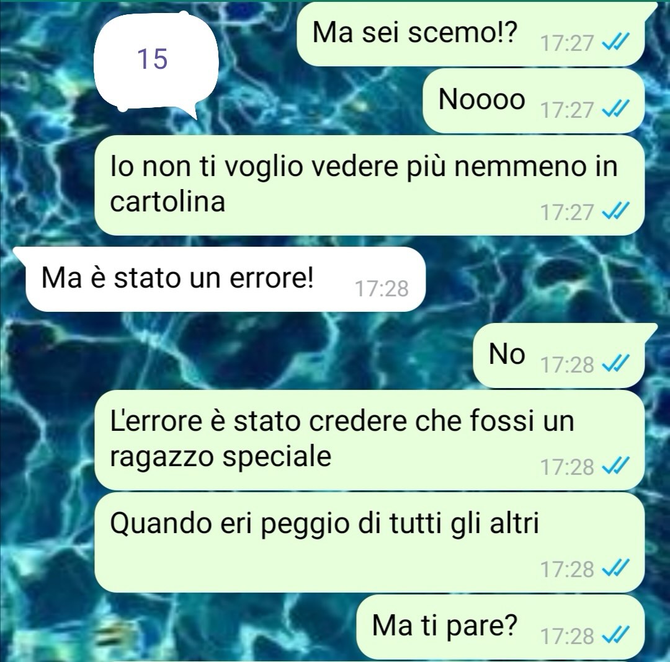Click the blue ticks on the 'Quando eri peggio' message
This screenshot has height=662, width=670.
click(x=615, y=568)
